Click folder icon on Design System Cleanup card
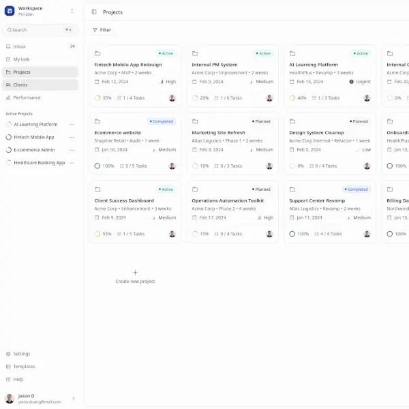The height and width of the screenshot is (409, 409). 292,121
